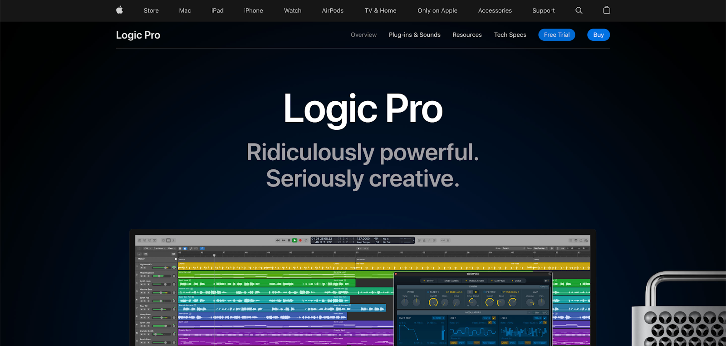726x346 pixels.
Task: Toggle the Filter 2 power button
Action: [484, 292]
